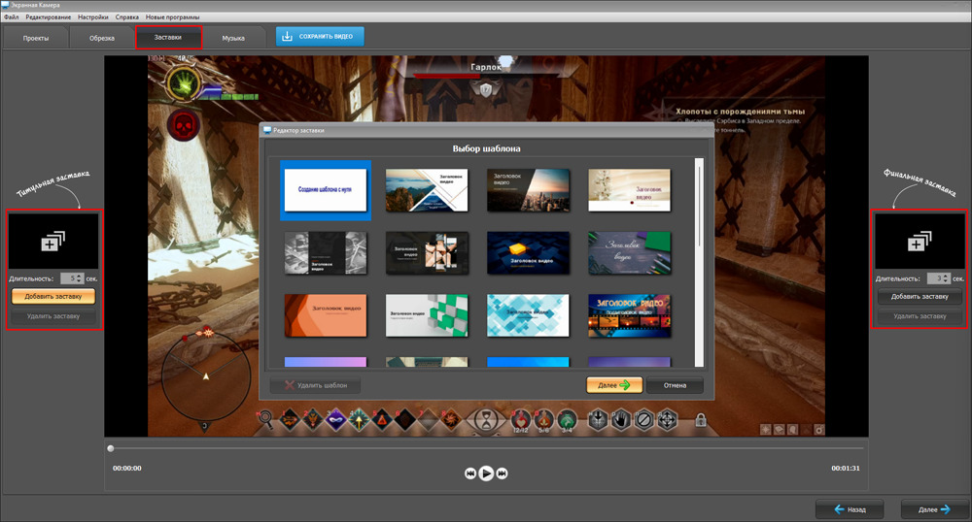Viewport: 972px width, 522px height.
Task: Select the orange waves title template
Action: coord(326,315)
